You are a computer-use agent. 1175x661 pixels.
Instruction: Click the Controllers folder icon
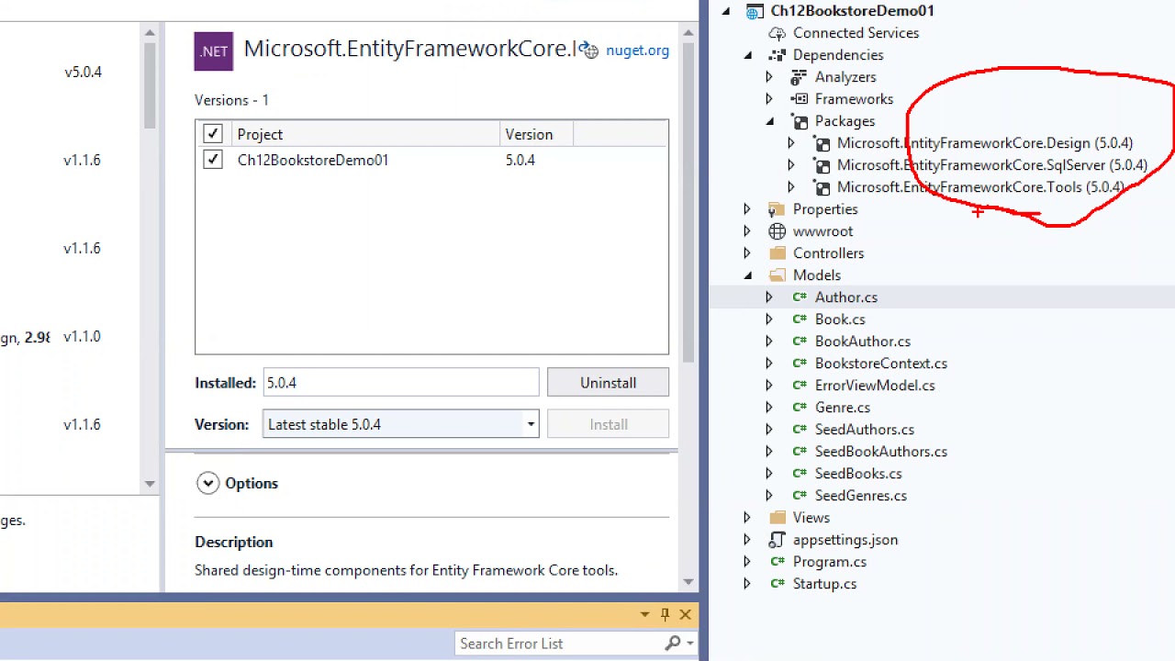[x=777, y=253]
